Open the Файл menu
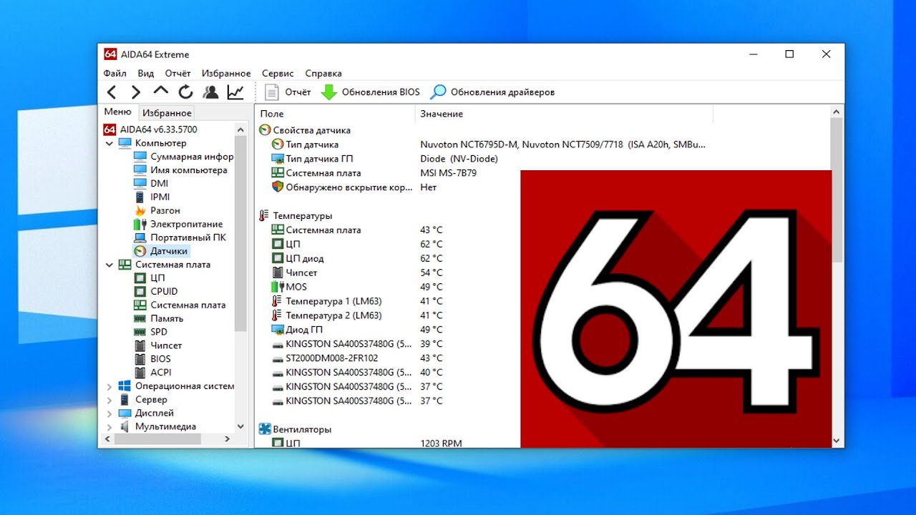Viewport: 916px width, 515px height. click(x=114, y=73)
